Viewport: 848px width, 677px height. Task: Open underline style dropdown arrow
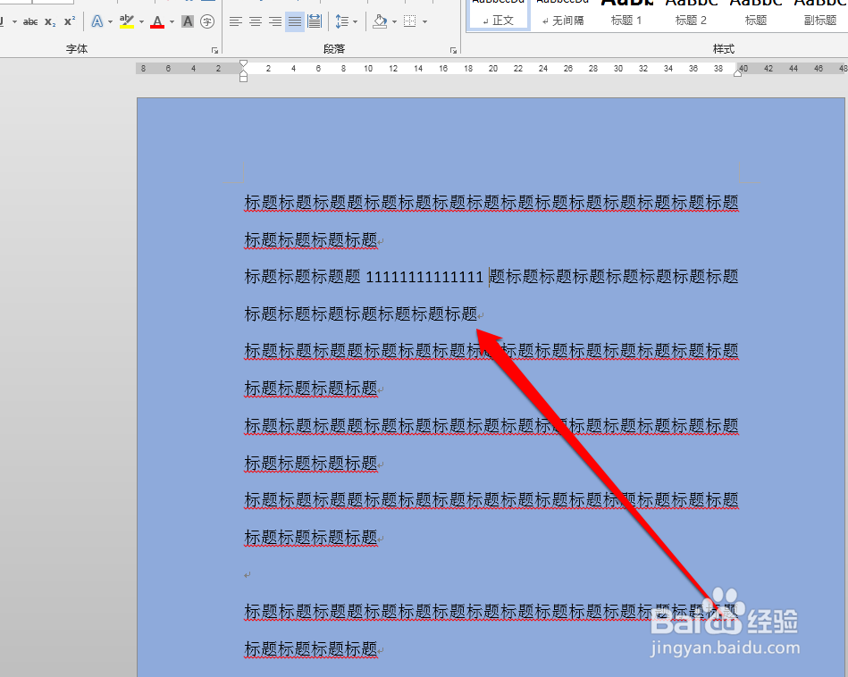click(x=14, y=22)
